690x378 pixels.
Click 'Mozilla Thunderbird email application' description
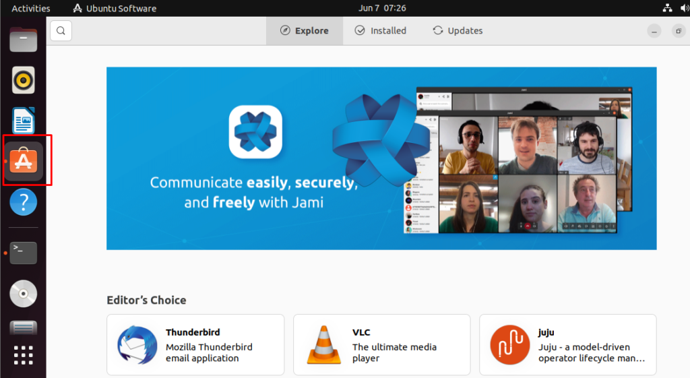coord(209,352)
